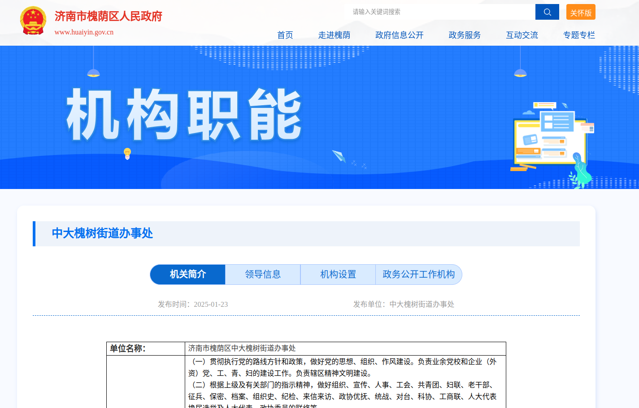Select the 机关简介 tab
The height and width of the screenshot is (408, 639).
coord(188,275)
